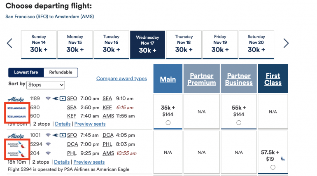Expand Details for the 18h 10m itinerary

[x=62, y=162]
